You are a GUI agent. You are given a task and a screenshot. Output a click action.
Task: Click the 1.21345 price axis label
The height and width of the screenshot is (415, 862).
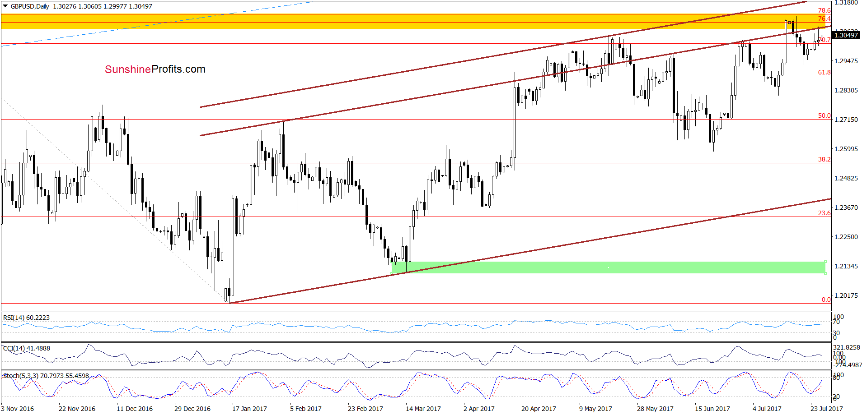[846, 266]
